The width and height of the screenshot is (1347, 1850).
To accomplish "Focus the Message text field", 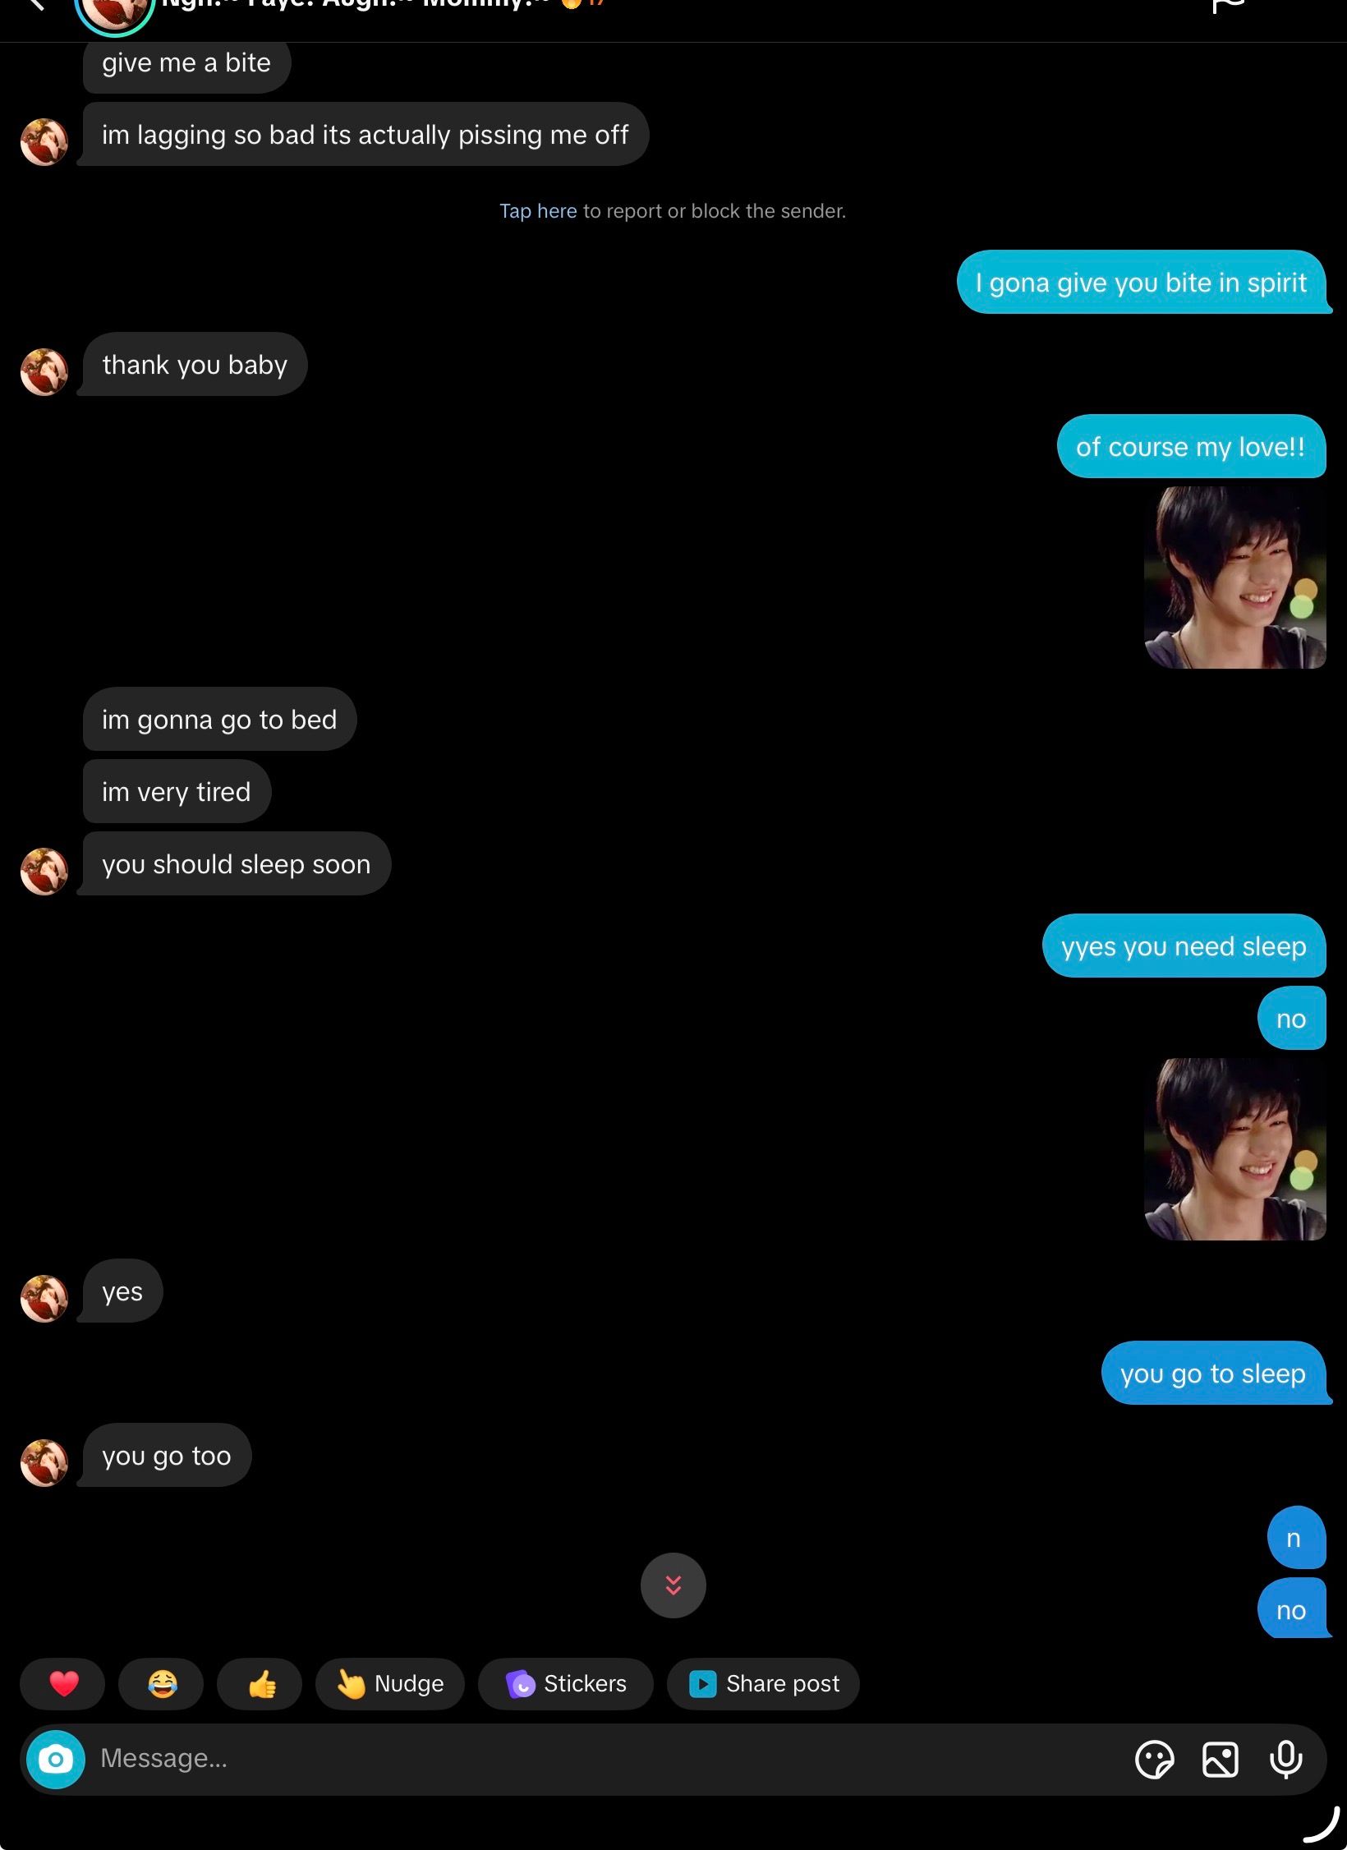I will pos(608,1758).
